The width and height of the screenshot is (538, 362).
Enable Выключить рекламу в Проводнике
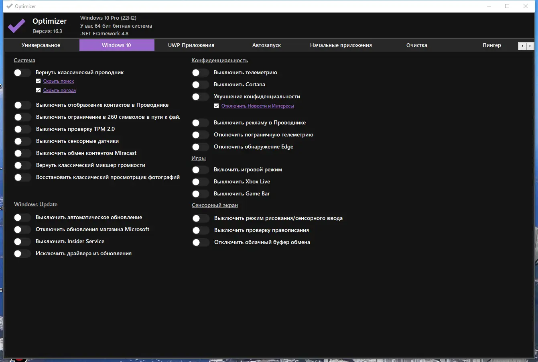[x=201, y=123]
